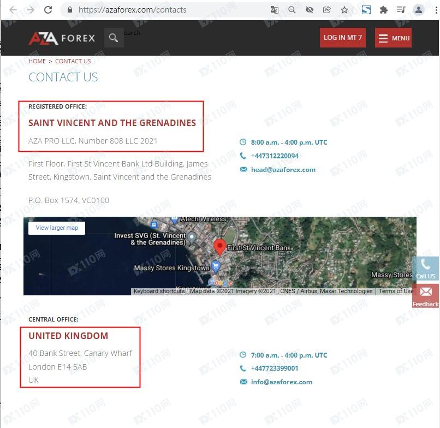Click the LOG IN MT 7 button
The height and width of the screenshot is (428, 440).
click(343, 38)
